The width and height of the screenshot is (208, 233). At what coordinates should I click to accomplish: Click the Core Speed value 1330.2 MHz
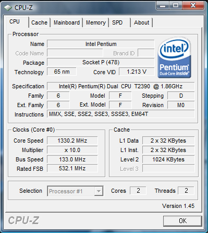(x=72, y=141)
